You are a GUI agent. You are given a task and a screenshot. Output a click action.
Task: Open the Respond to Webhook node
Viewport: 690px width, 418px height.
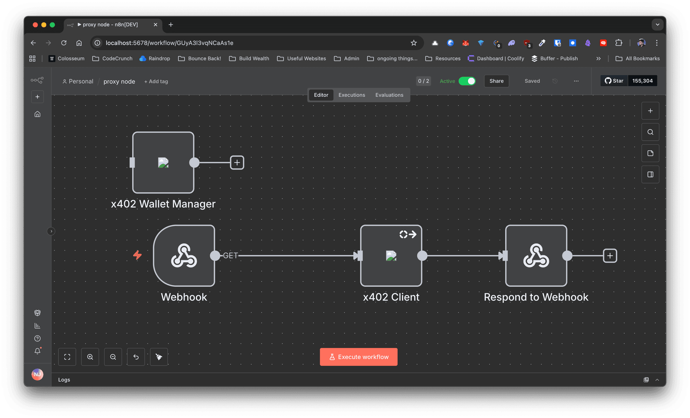click(x=536, y=256)
